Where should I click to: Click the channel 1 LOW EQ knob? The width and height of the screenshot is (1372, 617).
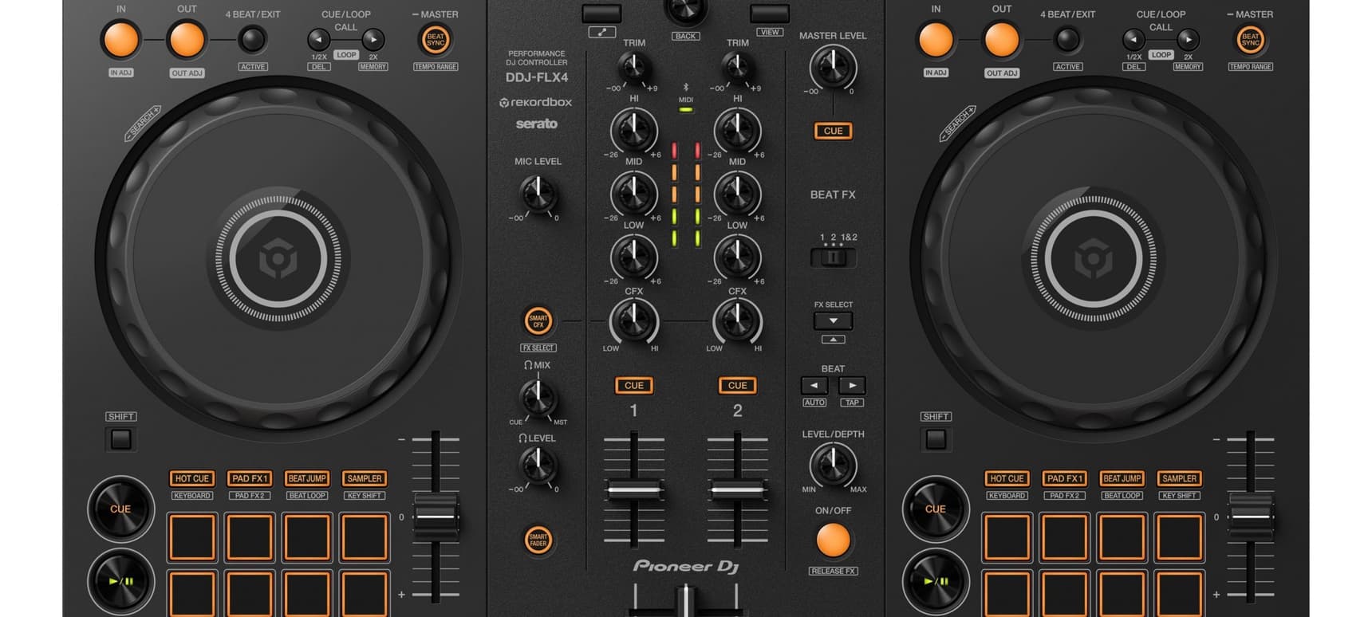point(634,257)
